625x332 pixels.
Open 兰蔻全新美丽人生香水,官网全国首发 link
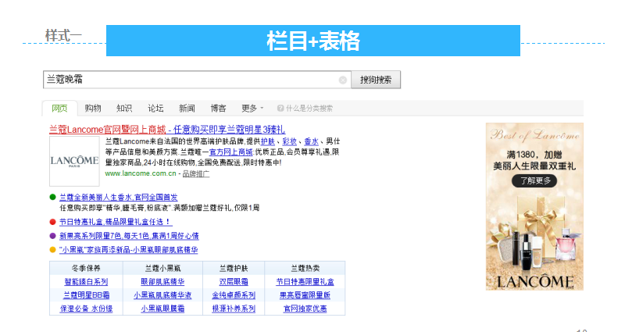[x=119, y=198]
